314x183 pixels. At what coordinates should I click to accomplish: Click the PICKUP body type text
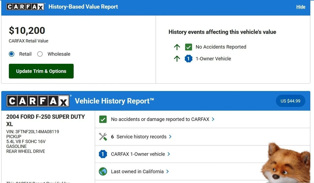(14, 136)
